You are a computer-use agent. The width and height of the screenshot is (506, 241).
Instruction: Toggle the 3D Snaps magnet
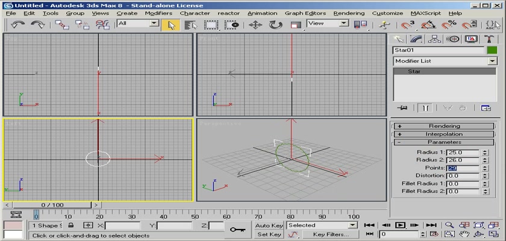(x=408, y=25)
